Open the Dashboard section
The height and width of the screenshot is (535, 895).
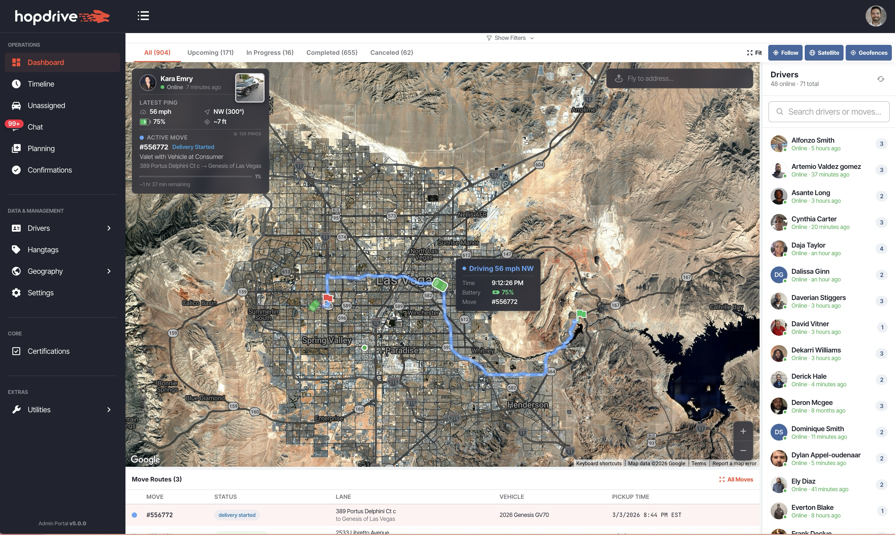coord(46,62)
